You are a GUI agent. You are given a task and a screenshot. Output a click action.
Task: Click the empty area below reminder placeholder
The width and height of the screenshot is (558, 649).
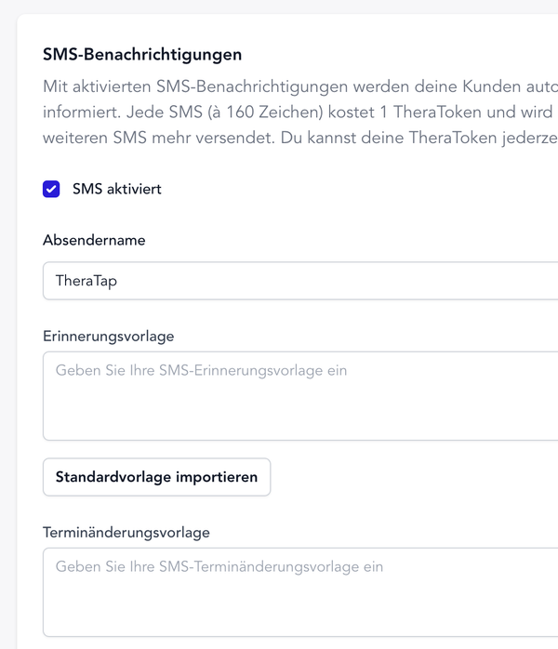point(298,414)
